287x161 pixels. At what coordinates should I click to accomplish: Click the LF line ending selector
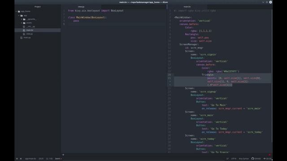[x=227, y=159]
